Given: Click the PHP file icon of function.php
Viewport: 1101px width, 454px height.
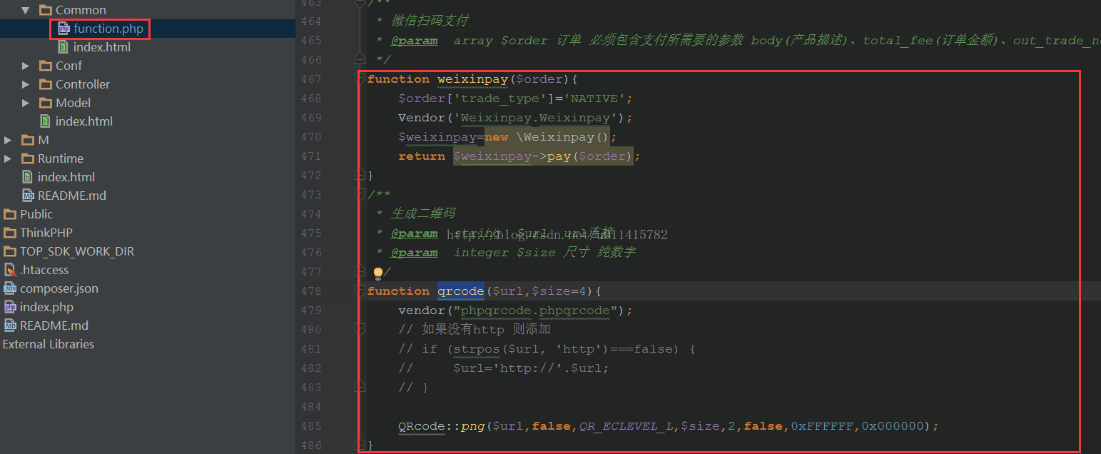Looking at the screenshot, I should (64, 29).
